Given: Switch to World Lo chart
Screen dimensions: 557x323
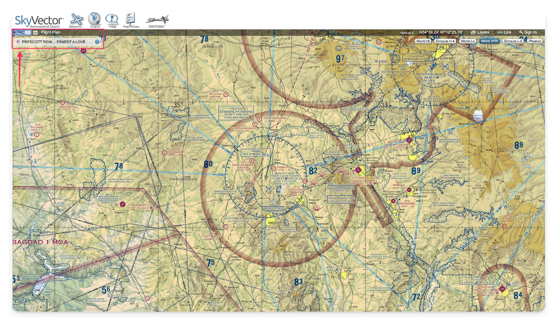Looking at the screenshot, I should coord(468,41).
